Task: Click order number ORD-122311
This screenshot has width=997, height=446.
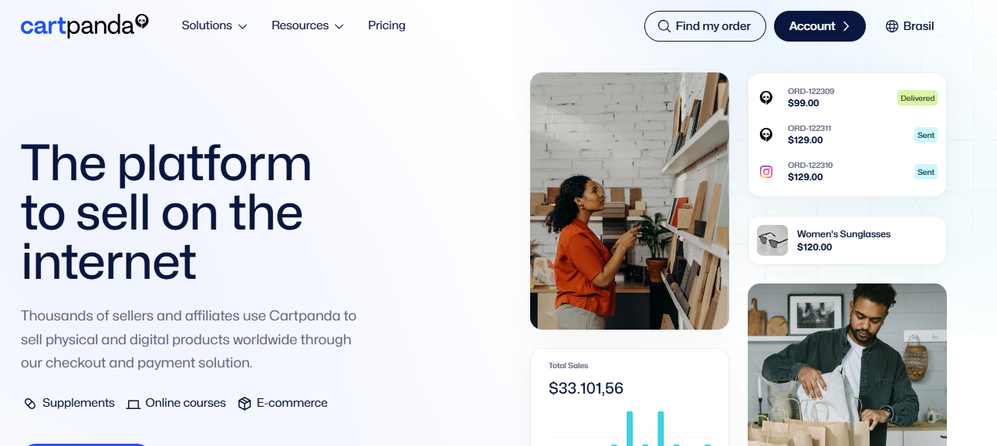Action: [809, 129]
